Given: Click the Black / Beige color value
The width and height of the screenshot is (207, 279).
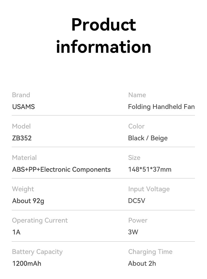Looking at the screenshot, I should coord(148,138).
